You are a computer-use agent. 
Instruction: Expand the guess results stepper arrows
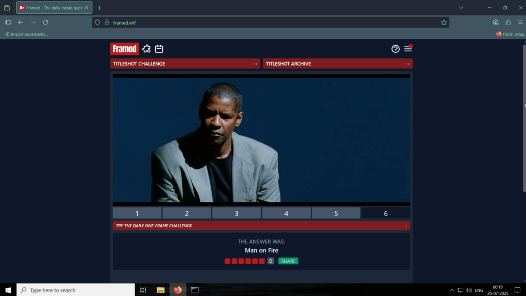pos(271,261)
